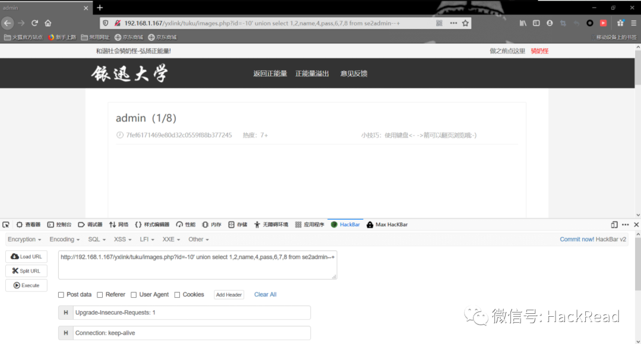Open a new browser tab
Screen dimensions: 641x344
100,8
